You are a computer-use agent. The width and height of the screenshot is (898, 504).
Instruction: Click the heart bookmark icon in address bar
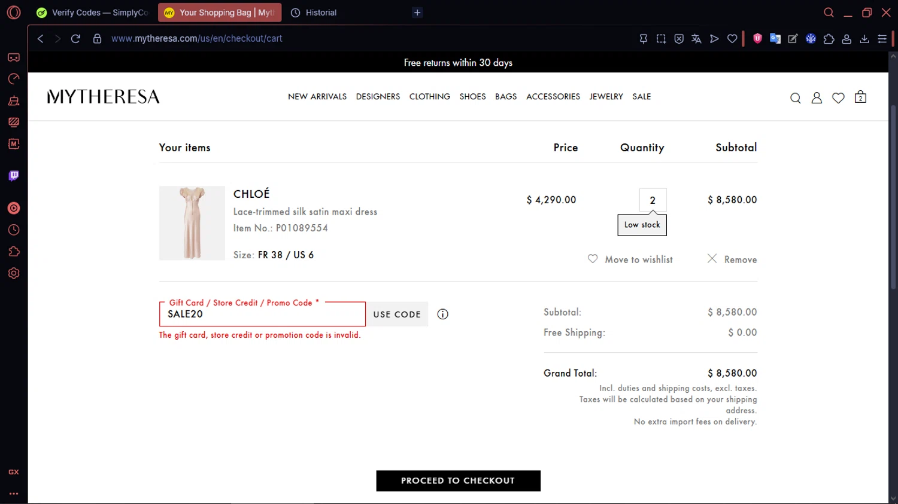tap(732, 39)
